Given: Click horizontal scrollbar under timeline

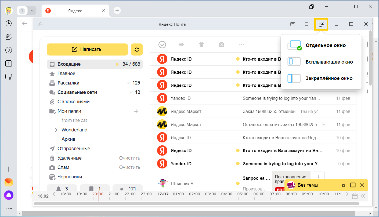Looking at the screenshot, I should (196, 204).
